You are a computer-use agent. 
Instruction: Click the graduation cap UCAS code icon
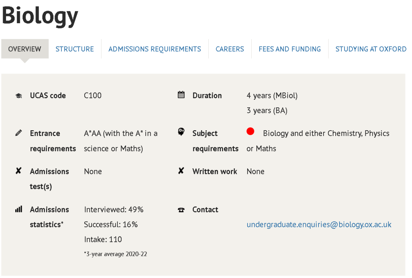[x=18, y=96]
